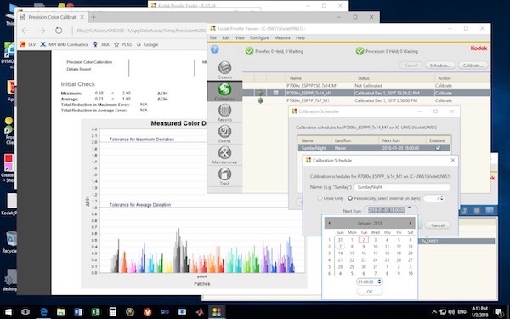Open the Measure menu
Screen dimensions: 510x319
[x=282, y=37]
